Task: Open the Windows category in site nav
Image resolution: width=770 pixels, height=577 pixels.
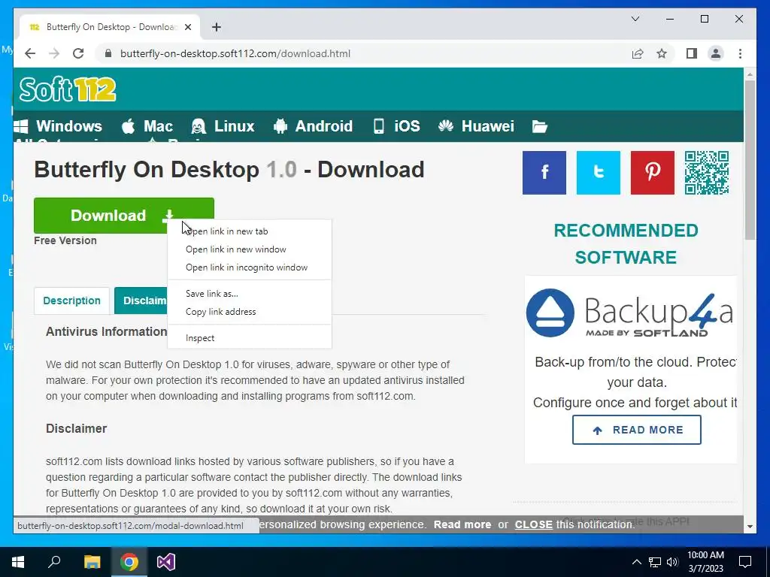Action: tap(58, 126)
